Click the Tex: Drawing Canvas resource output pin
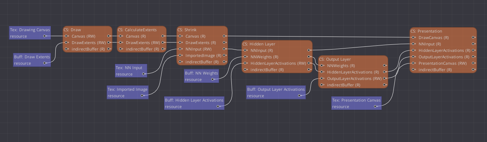 tap(45, 36)
